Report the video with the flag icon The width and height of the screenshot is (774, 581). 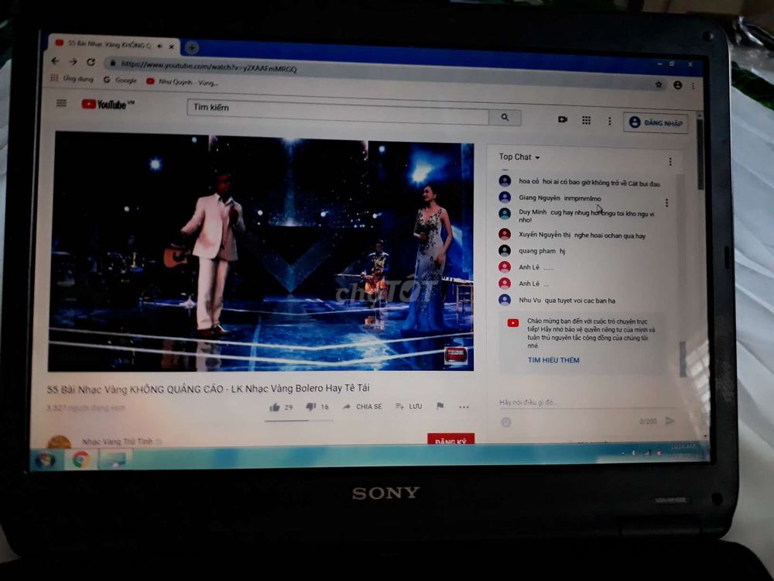tap(440, 406)
